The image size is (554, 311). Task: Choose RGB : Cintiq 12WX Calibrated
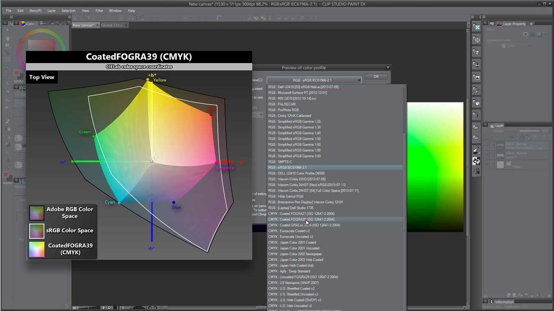coord(335,116)
